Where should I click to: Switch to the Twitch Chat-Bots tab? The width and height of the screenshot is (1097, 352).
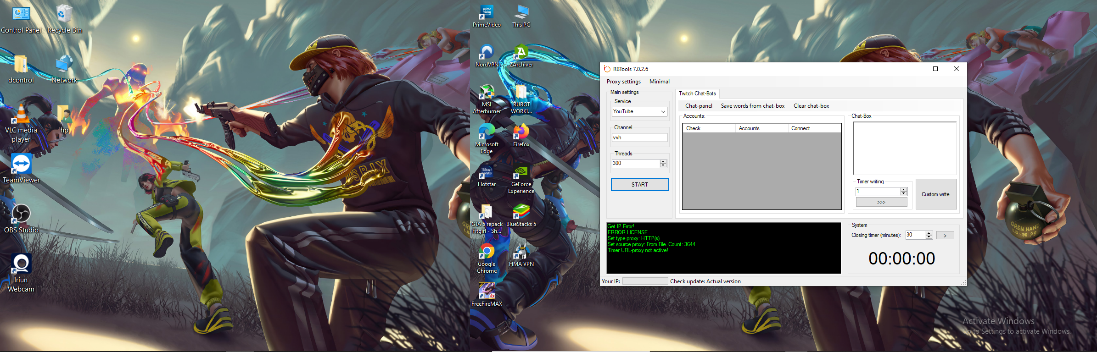(697, 93)
